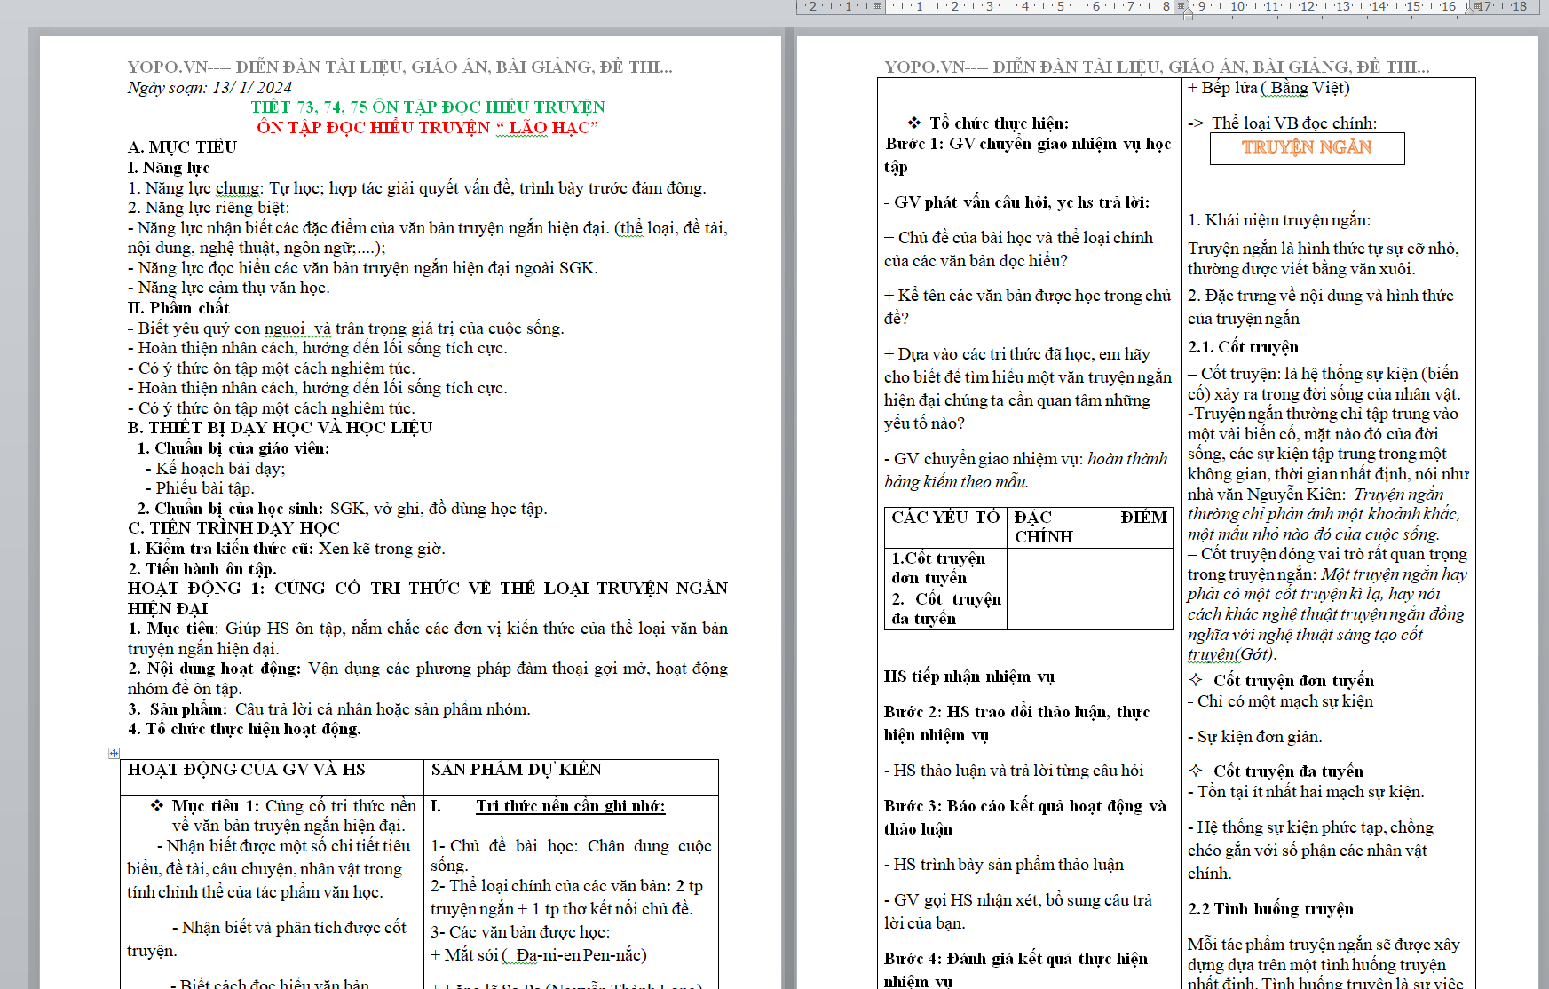Image resolution: width=1549 pixels, height=989 pixels.
Task: Click the green title 'TIẾT 73, 74, 75 ÔN TẬP ĐỌC HIỂU TRUYỆN'
Action: (x=428, y=107)
